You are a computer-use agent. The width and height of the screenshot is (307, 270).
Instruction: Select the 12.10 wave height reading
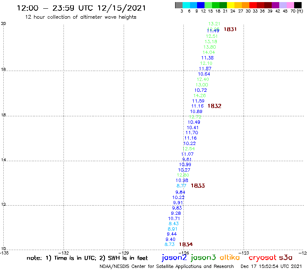206,63
